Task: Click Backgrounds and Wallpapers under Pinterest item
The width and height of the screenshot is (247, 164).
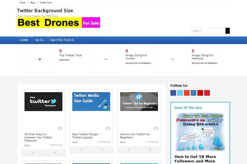Action: click(205, 63)
